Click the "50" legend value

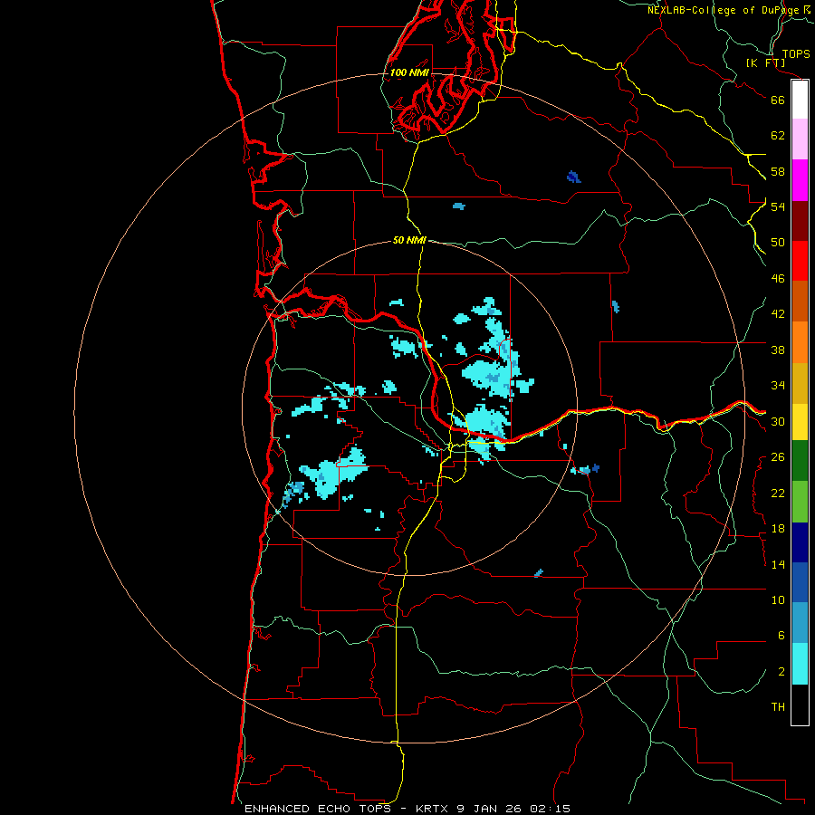(x=778, y=243)
